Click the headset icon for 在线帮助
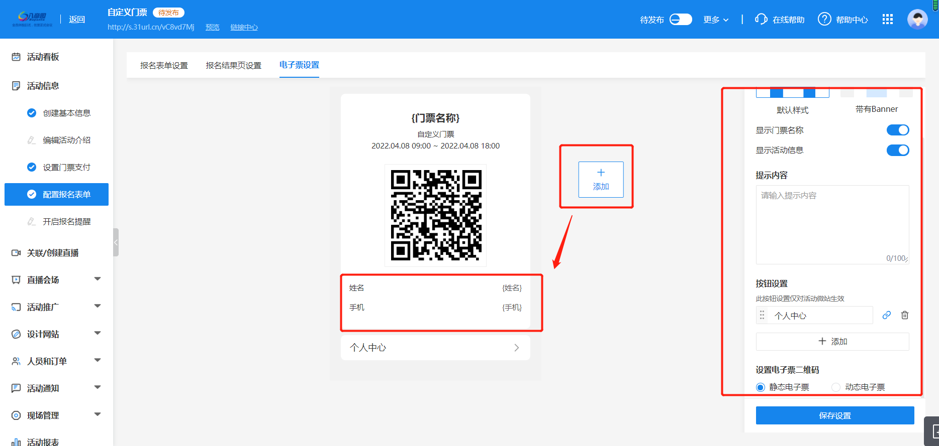 click(x=761, y=19)
